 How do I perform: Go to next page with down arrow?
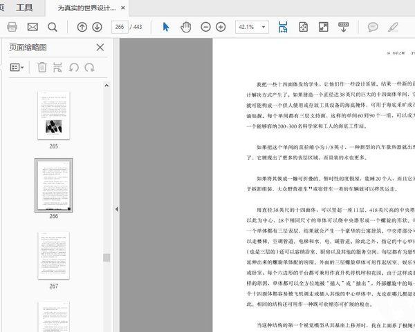pos(98,27)
